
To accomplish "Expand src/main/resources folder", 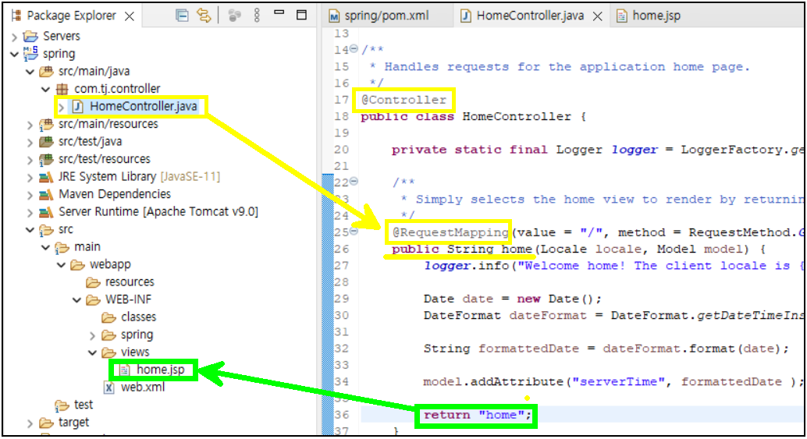I will point(30,125).
